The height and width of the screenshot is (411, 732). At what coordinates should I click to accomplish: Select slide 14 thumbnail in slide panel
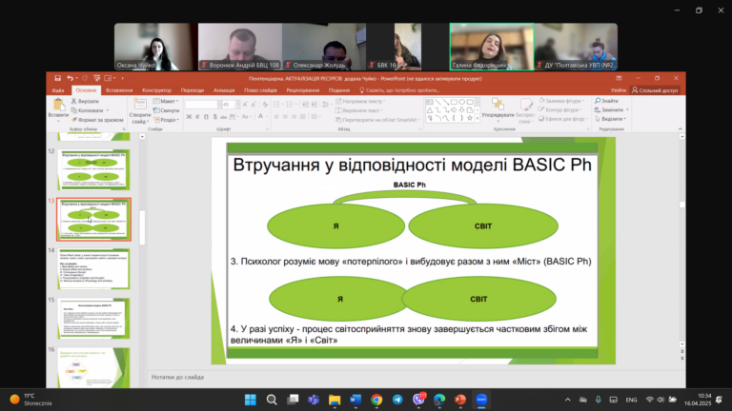[x=93, y=269]
